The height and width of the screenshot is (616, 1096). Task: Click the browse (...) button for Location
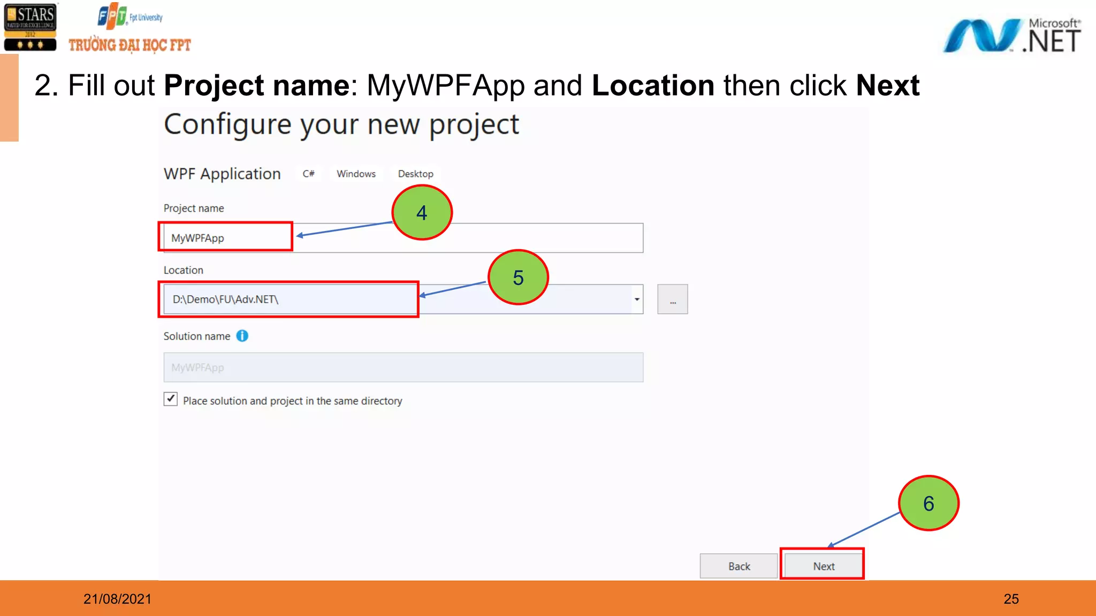coord(673,299)
